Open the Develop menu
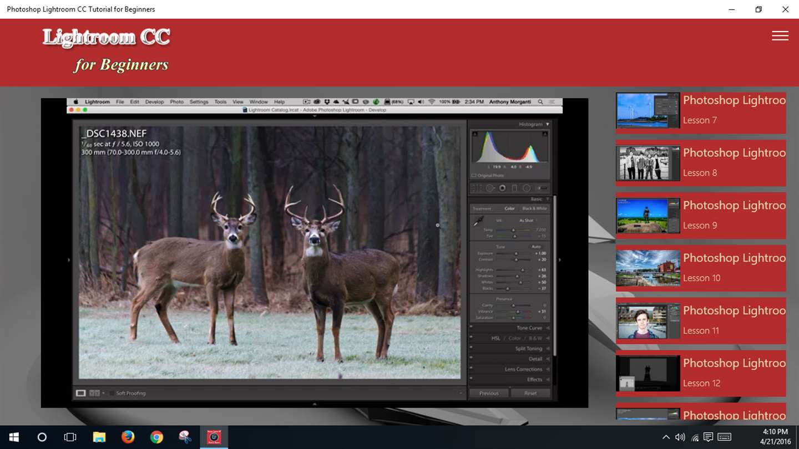This screenshot has width=799, height=449. coord(154,102)
